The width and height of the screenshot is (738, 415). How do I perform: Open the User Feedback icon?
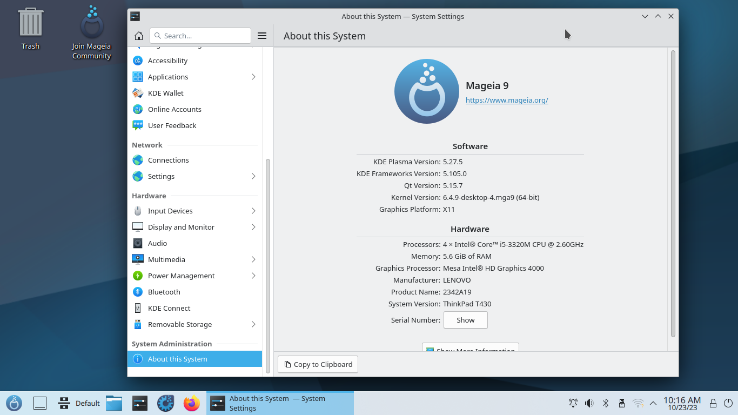click(x=138, y=125)
